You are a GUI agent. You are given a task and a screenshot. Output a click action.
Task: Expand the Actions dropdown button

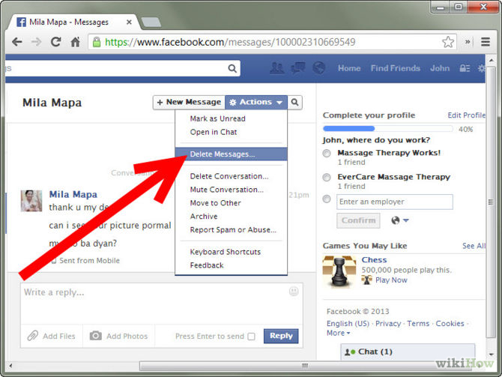tap(256, 102)
